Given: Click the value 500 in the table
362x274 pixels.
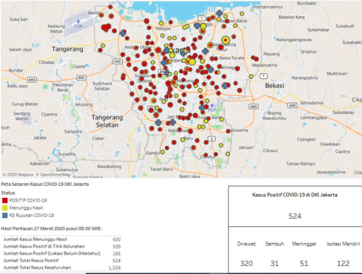Looking at the screenshot, I should (x=117, y=240).
